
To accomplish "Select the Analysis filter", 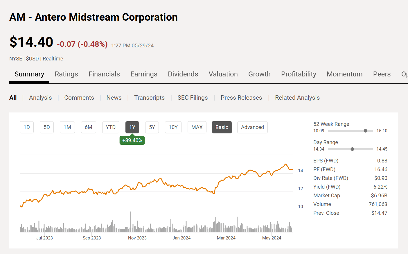I will click(x=40, y=98).
